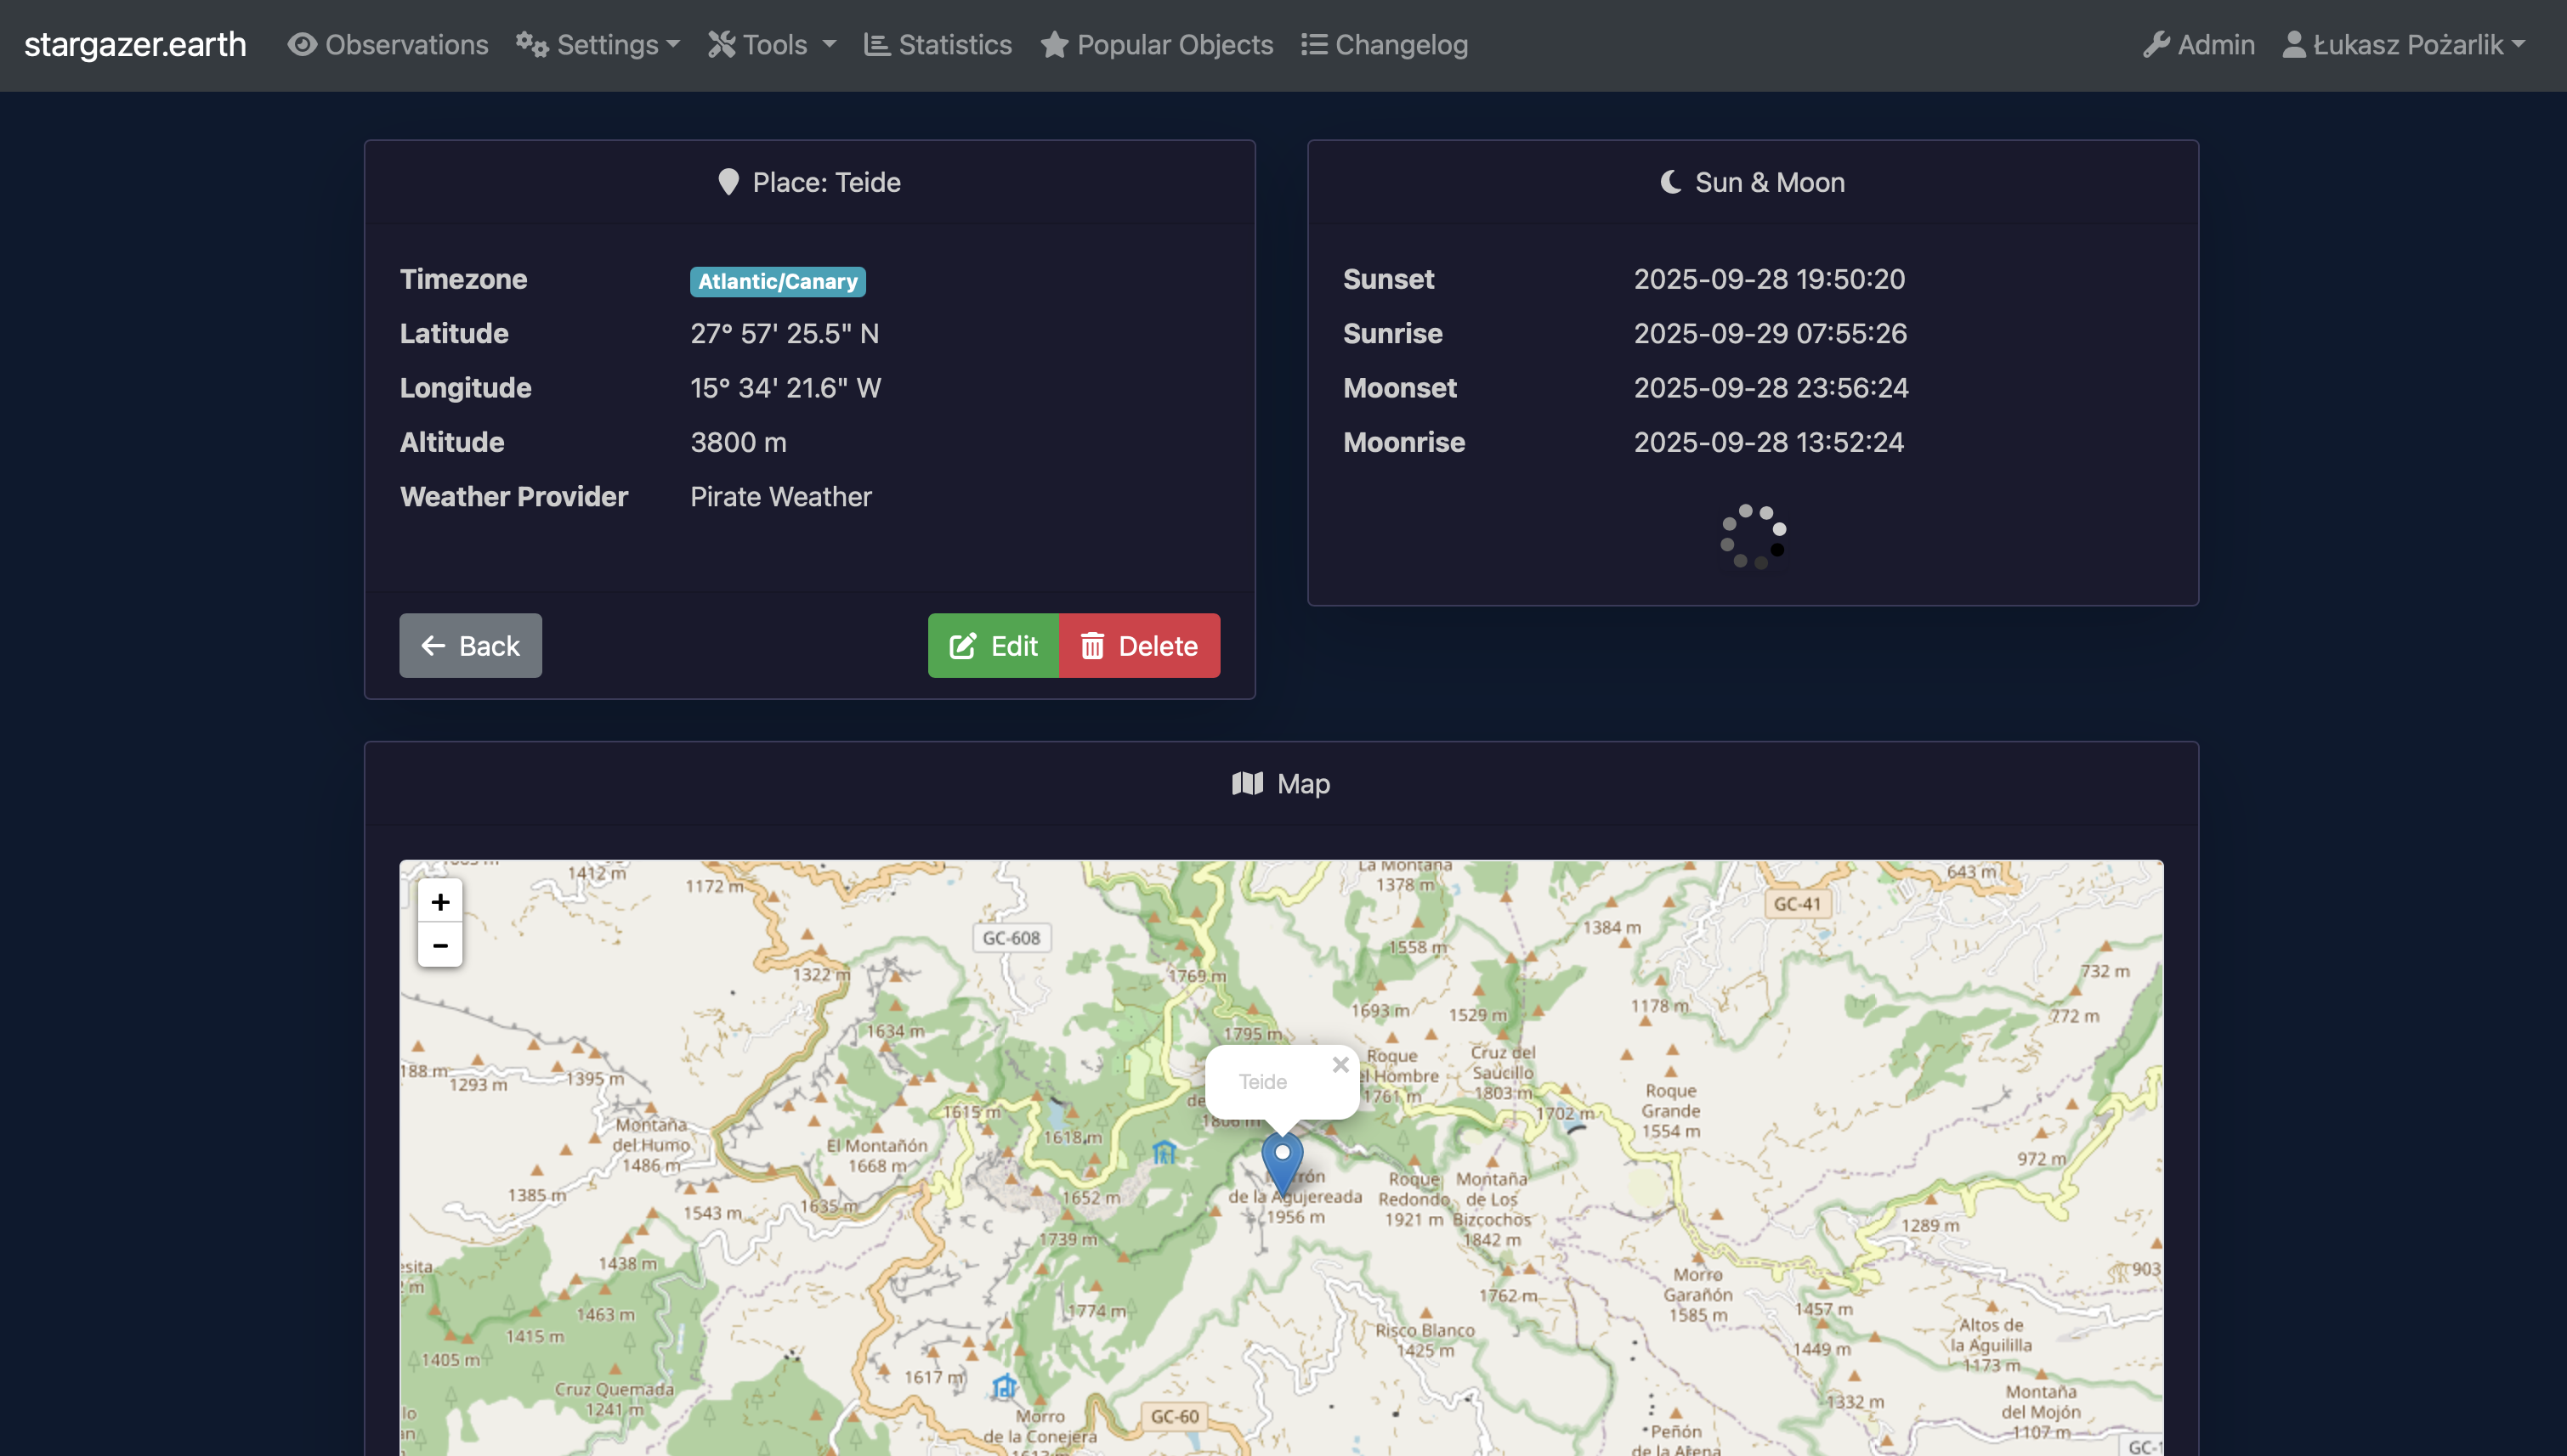The width and height of the screenshot is (2567, 1456).
Task: Zoom in the map with plus
Action: pyautogui.click(x=440, y=902)
